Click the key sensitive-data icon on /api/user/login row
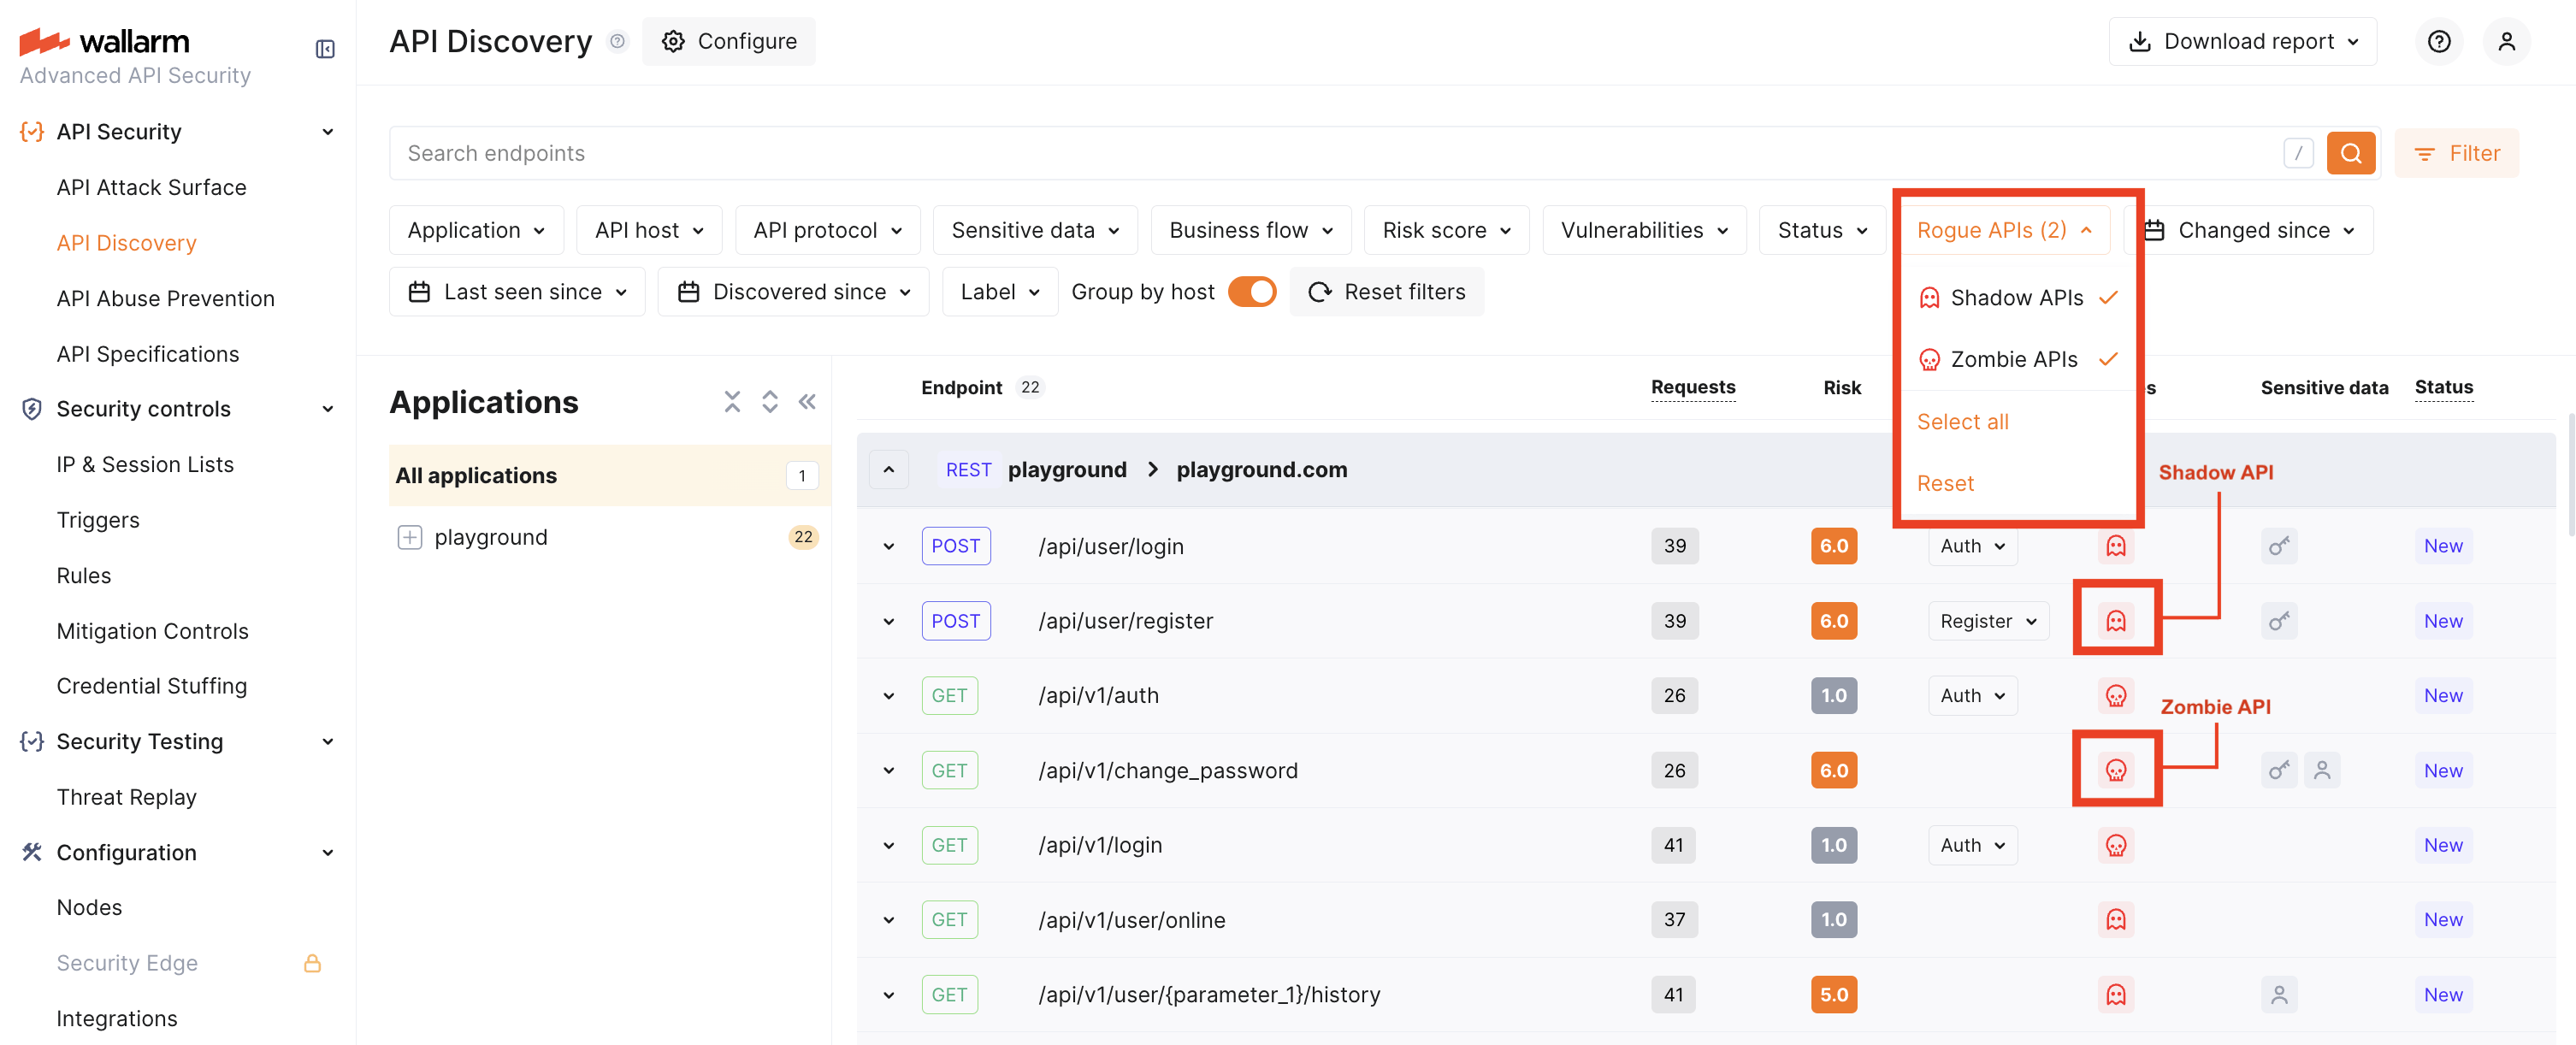Viewport: 2576px width, 1045px height. point(2279,545)
